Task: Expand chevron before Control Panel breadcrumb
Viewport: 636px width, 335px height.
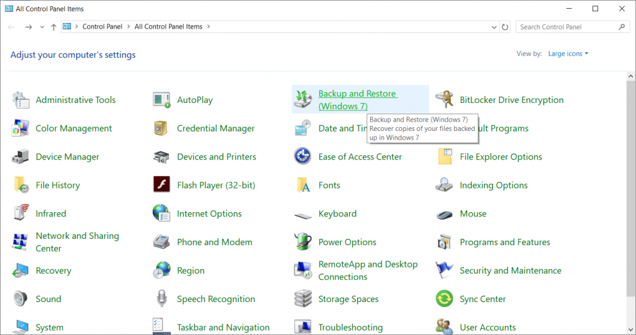Action: point(76,27)
